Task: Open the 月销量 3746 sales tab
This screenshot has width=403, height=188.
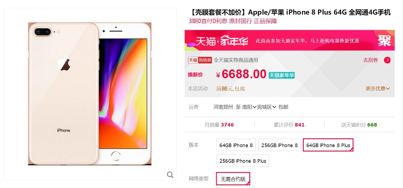Action: [219, 125]
